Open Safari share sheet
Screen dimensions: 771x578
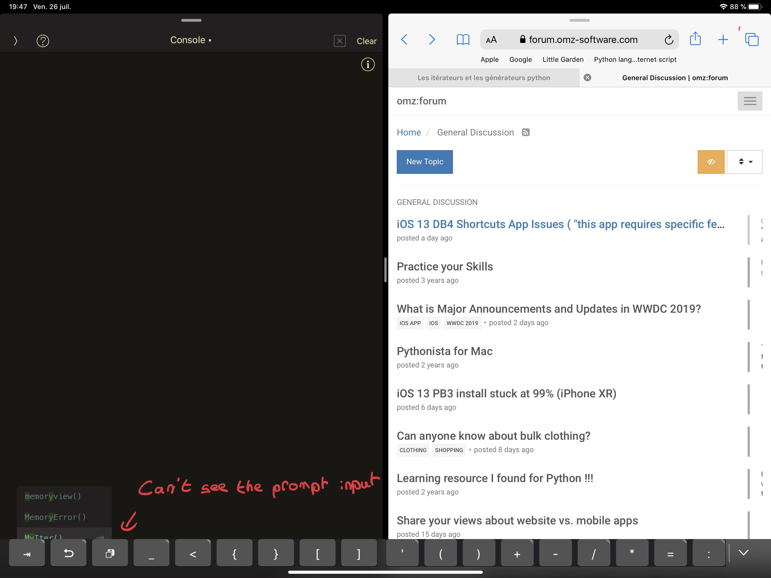tap(695, 39)
